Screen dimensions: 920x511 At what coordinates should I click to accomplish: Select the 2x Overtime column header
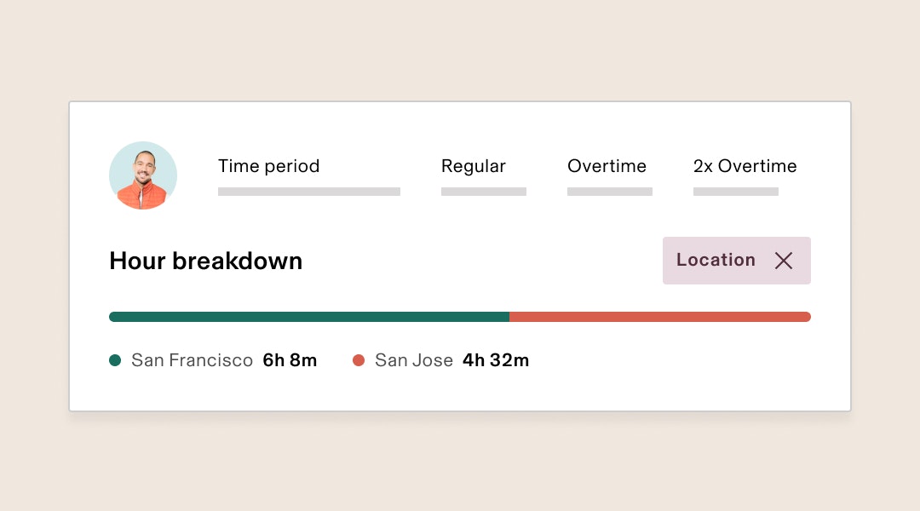(745, 166)
